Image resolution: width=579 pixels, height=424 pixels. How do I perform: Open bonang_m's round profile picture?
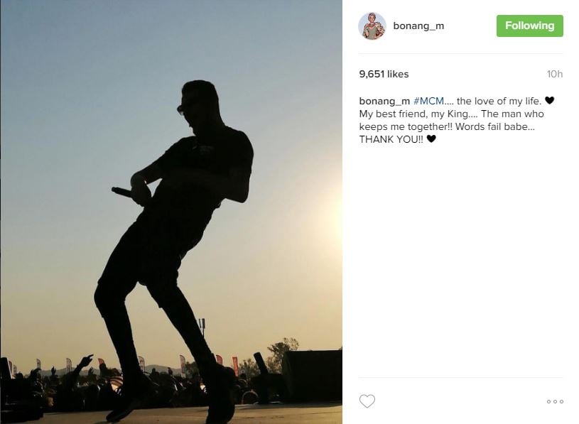[x=372, y=26]
